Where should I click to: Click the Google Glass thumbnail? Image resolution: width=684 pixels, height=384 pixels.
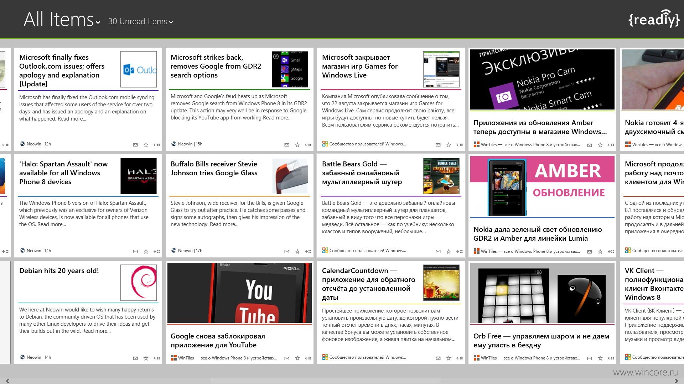pyautogui.click(x=290, y=176)
